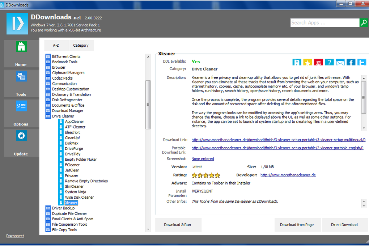Image resolution: width=369 pixels, height=246 pixels.
Task: Expand the Email Clients & Anti-Spam category
Action: [x=72, y=219]
